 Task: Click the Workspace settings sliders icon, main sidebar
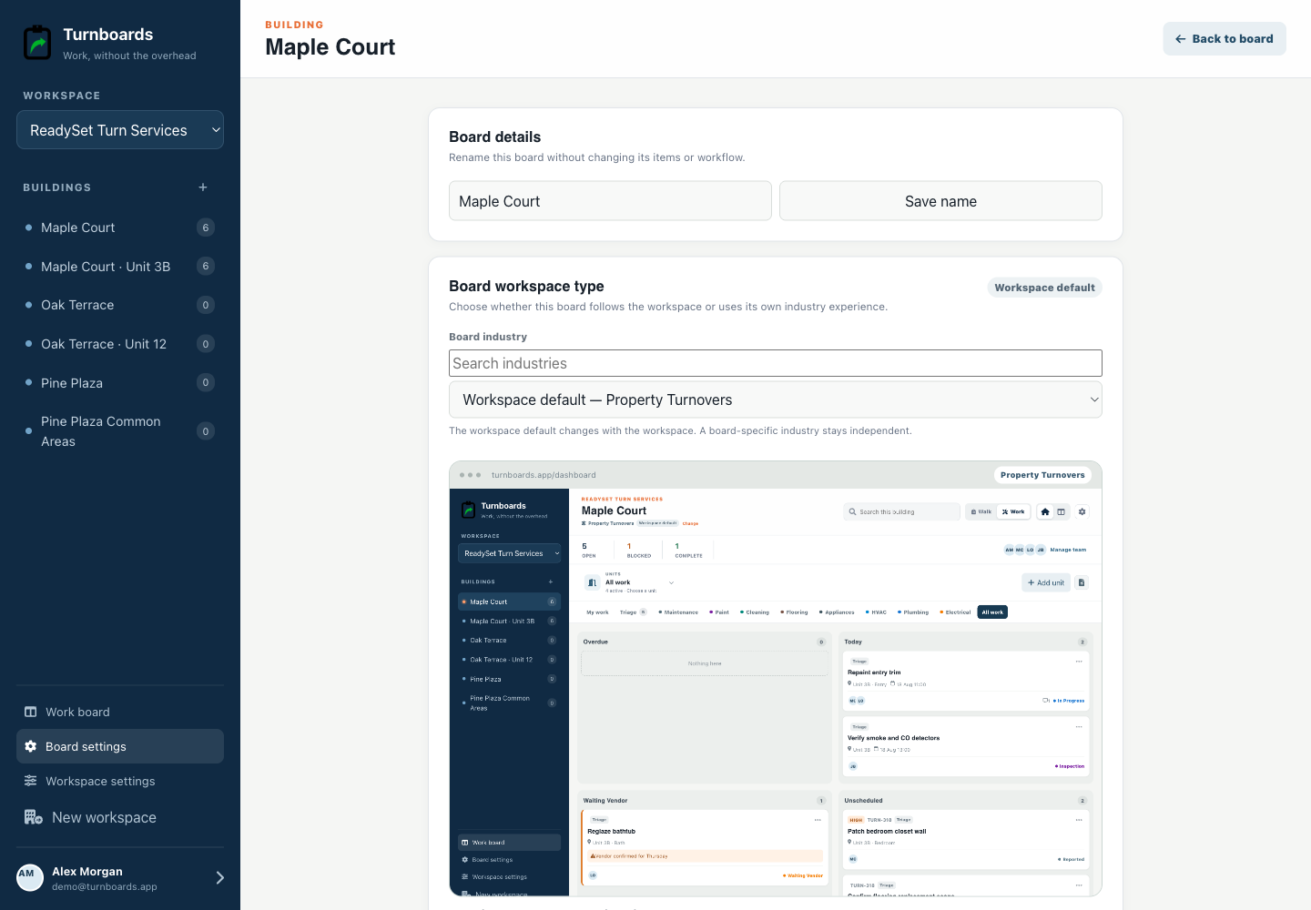coord(31,781)
